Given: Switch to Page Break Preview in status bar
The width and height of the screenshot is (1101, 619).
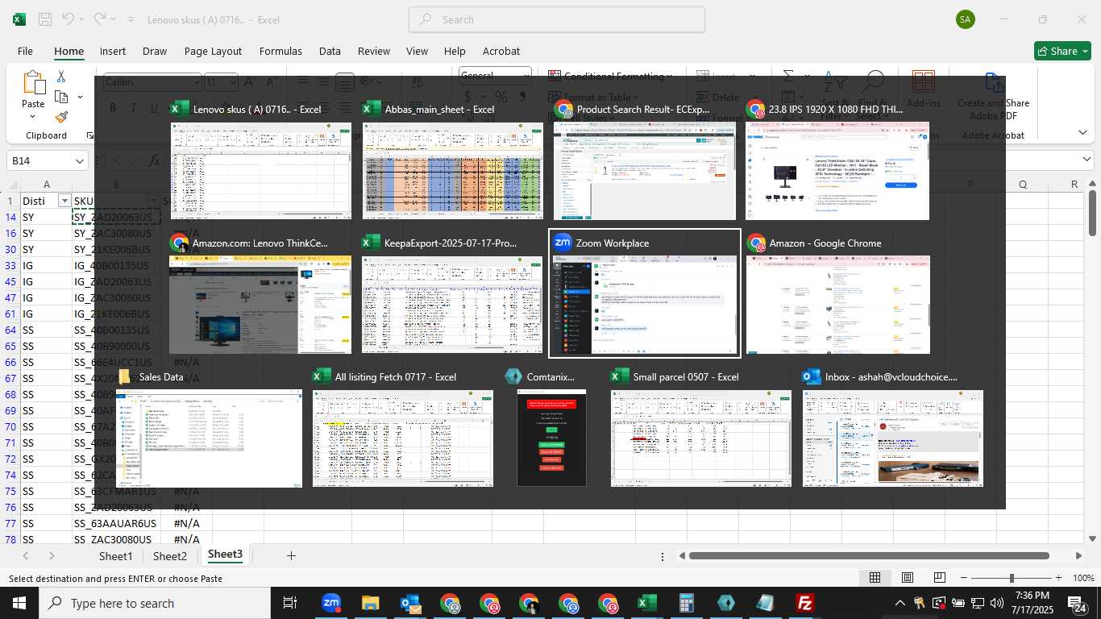Looking at the screenshot, I should click(940, 577).
